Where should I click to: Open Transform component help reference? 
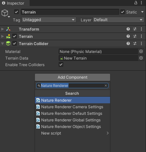[x=128, y=29]
